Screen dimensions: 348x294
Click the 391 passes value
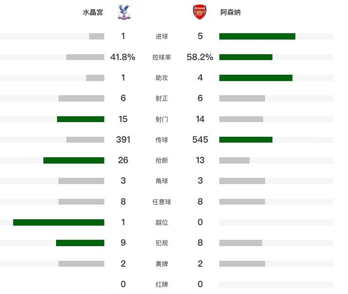click(x=123, y=140)
